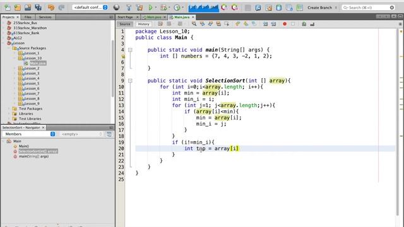Click the Navigator Javadoc window icon
The width and height of the screenshot is (404, 227).
coord(109,134)
